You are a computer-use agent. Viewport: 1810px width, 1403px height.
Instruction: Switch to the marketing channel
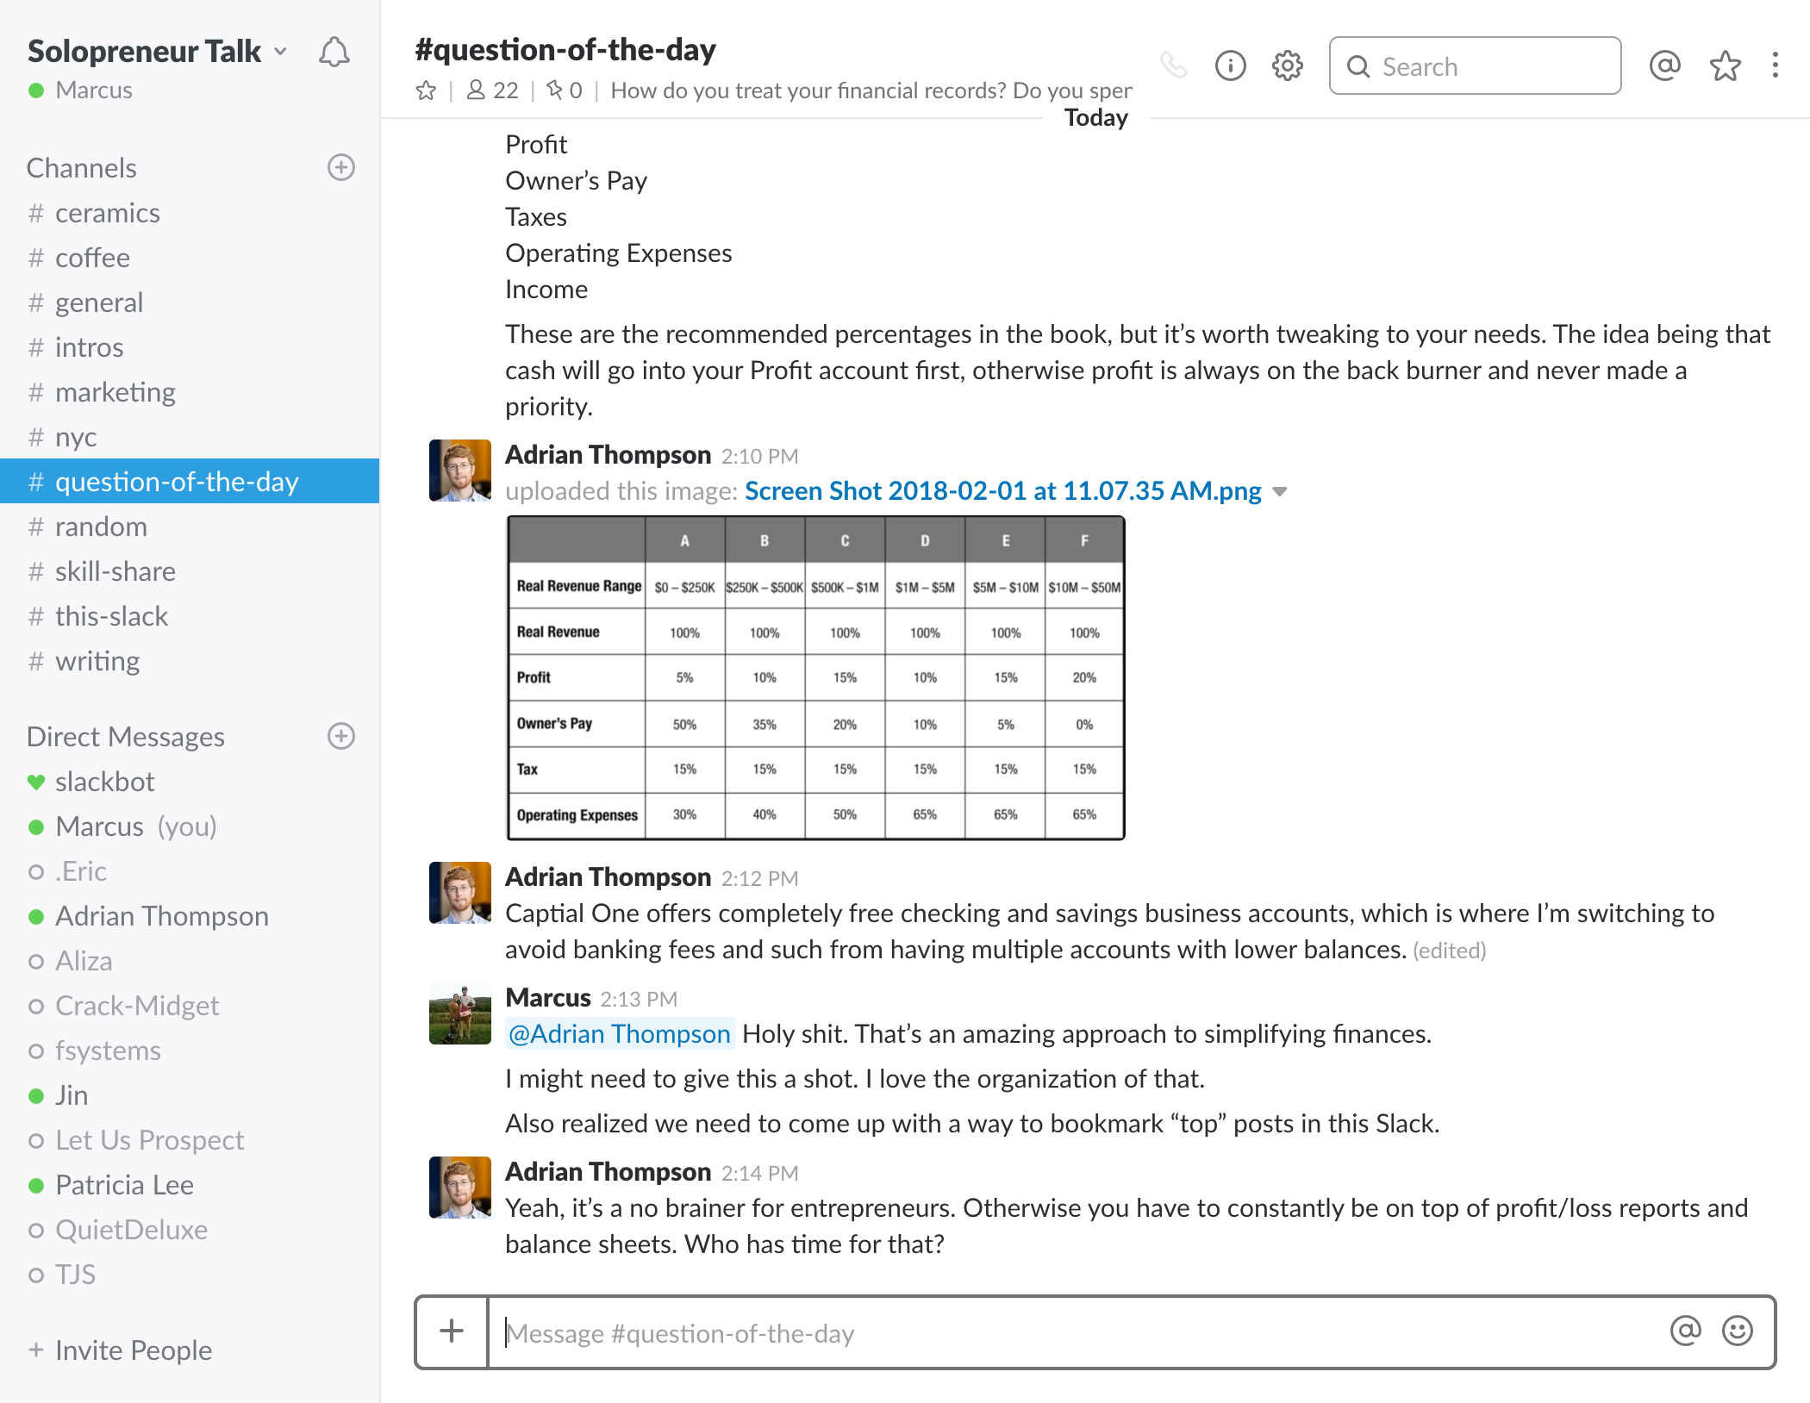[x=115, y=392]
